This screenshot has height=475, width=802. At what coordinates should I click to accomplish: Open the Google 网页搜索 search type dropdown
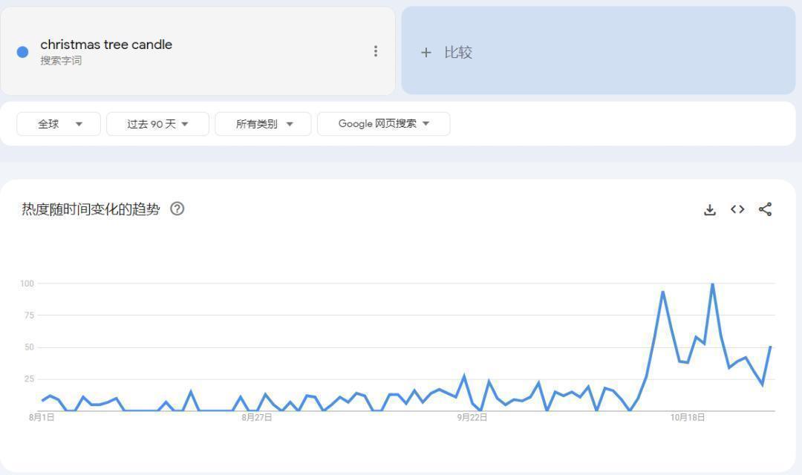pyautogui.click(x=384, y=124)
